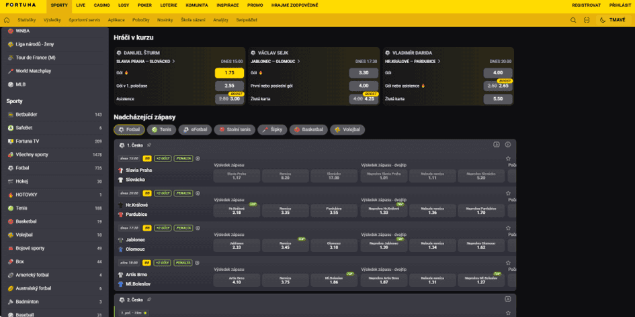Open Výsledky in the sub navigation
This screenshot has height=317, width=635.
pyautogui.click(x=52, y=20)
